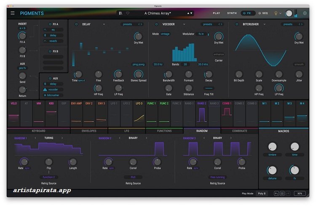Click the Vocoder Carrier button
Image resolution: width=316 pixels, height=206 pixels.
219,61
